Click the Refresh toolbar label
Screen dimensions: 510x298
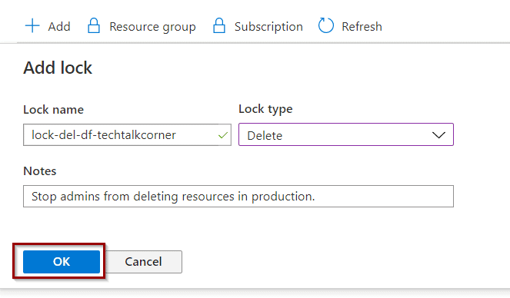click(x=362, y=27)
